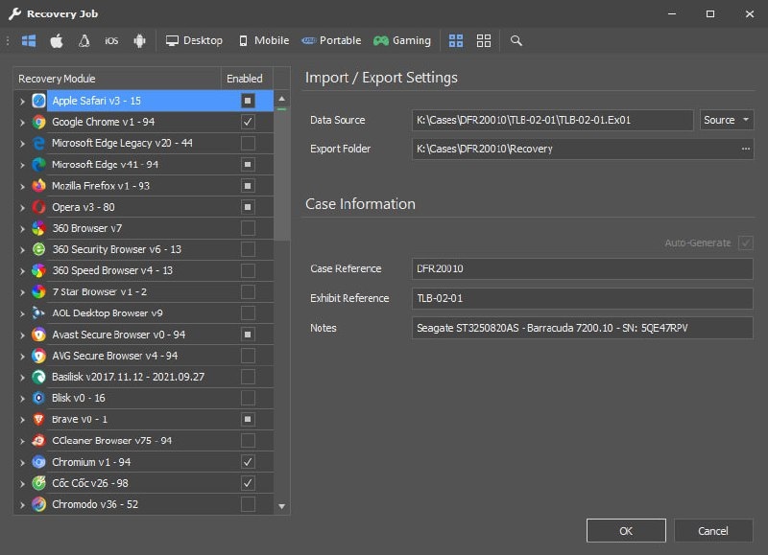This screenshot has height=555, width=768.
Task: Filter by Mobile category
Action: point(263,40)
